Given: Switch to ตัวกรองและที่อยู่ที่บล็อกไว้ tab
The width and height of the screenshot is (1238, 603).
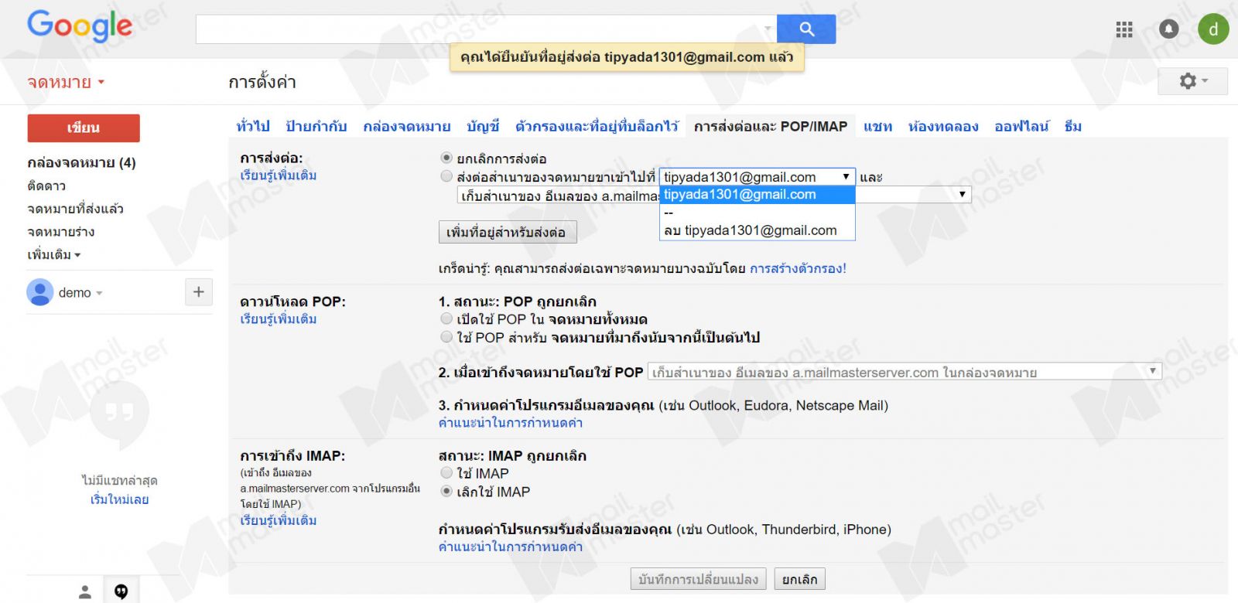Looking at the screenshot, I should [x=597, y=126].
